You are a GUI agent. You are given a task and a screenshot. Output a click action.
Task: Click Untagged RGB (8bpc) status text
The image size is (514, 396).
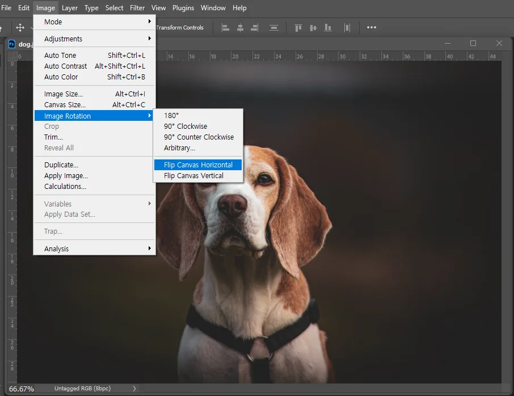point(83,389)
